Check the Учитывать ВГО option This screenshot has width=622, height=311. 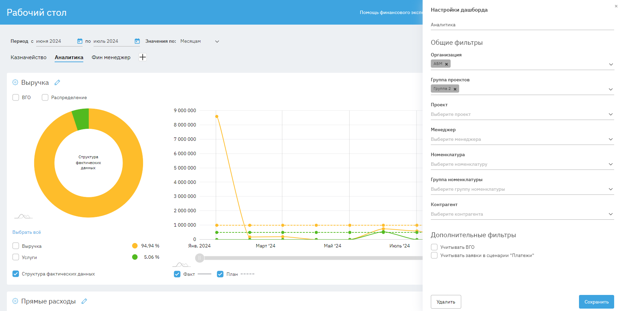coord(434,247)
